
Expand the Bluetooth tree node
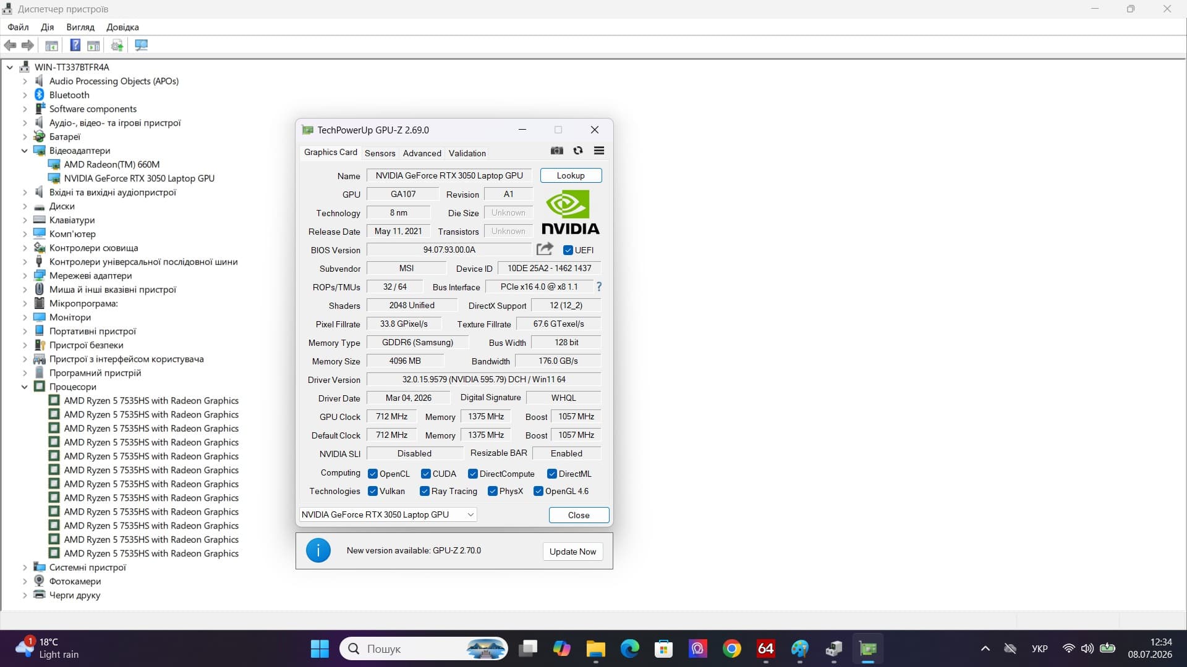point(25,95)
